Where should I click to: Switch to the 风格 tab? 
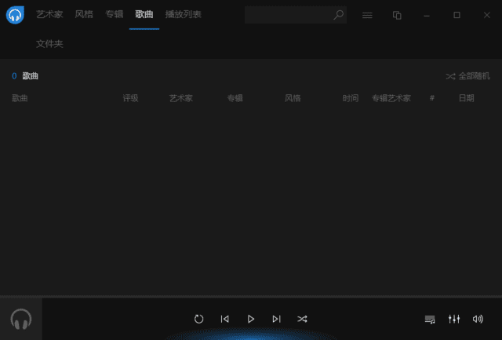(84, 15)
